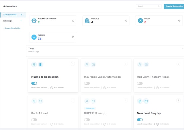
Task: Click the Filtered funnel icon
Action: pos(34,37)
